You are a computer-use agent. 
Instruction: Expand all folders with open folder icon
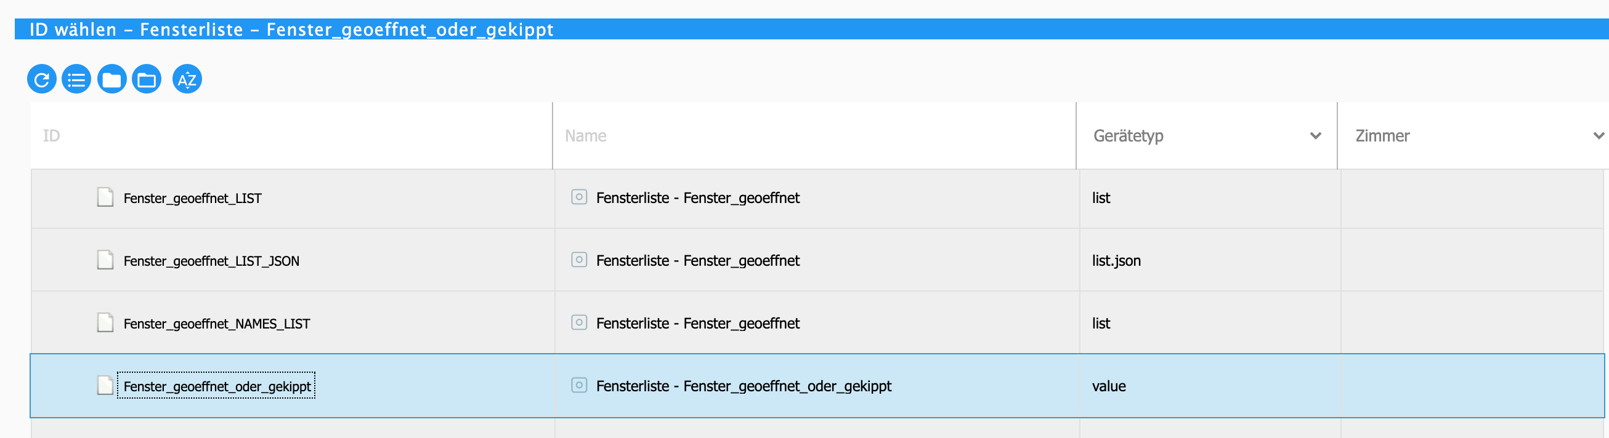pyautogui.click(x=147, y=79)
